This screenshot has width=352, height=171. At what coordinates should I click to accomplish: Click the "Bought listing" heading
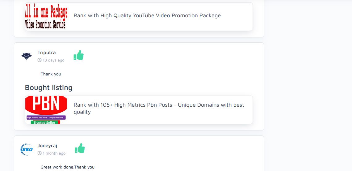pyautogui.click(x=48, y=88)
